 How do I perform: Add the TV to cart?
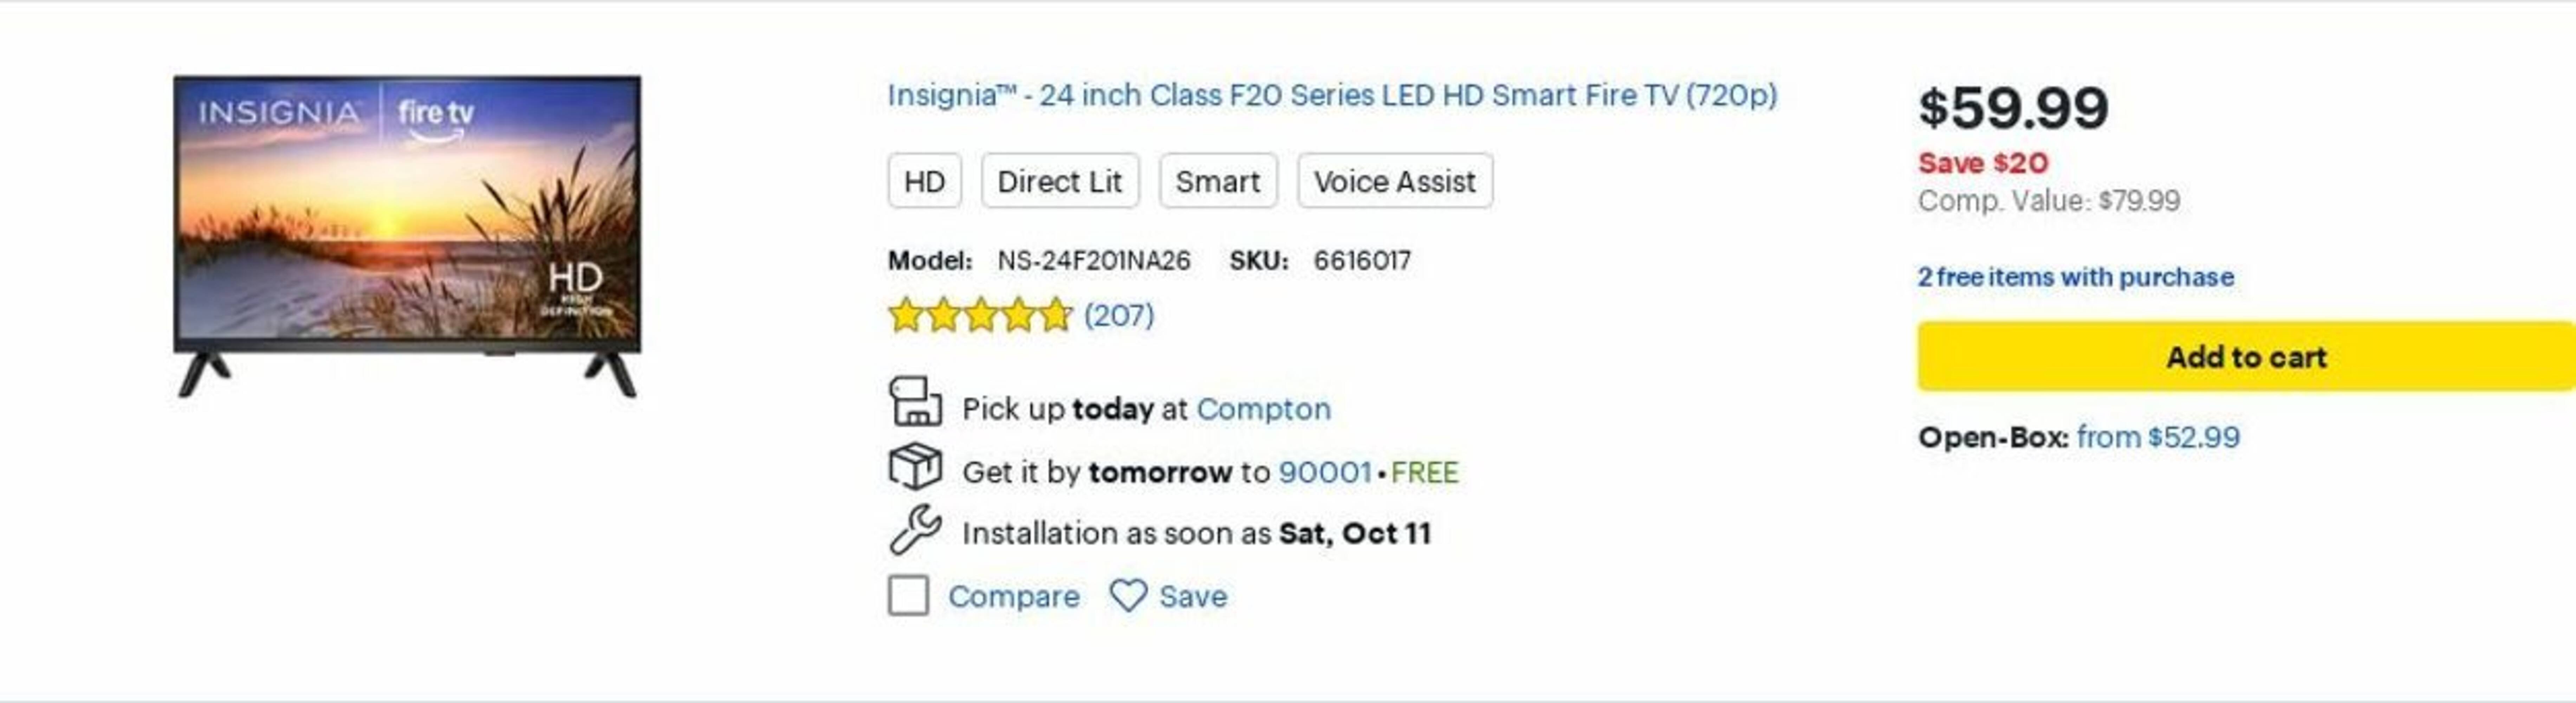2245,357
